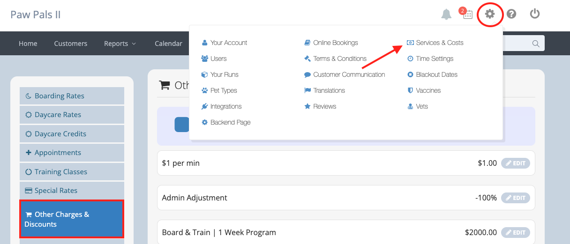Click the $2000.00 price value
Viewport: 570px width, 244px height.
[x=481, y=232]
